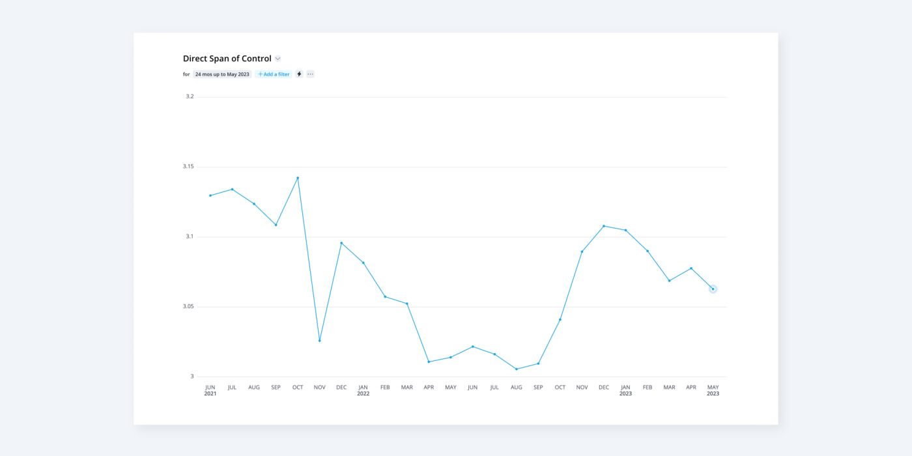Select the highlighted May 2023 data point
912x456 pixels.
[713, 289]
